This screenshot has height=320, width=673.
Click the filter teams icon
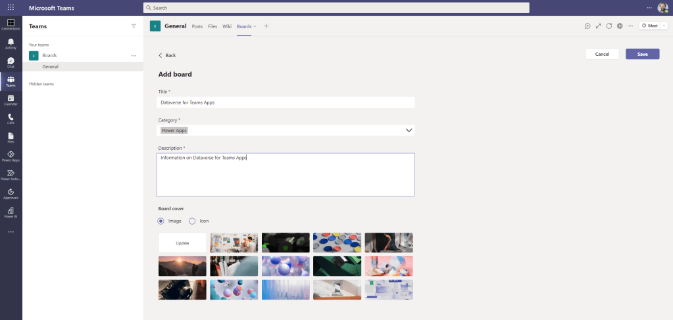point(134,26)
